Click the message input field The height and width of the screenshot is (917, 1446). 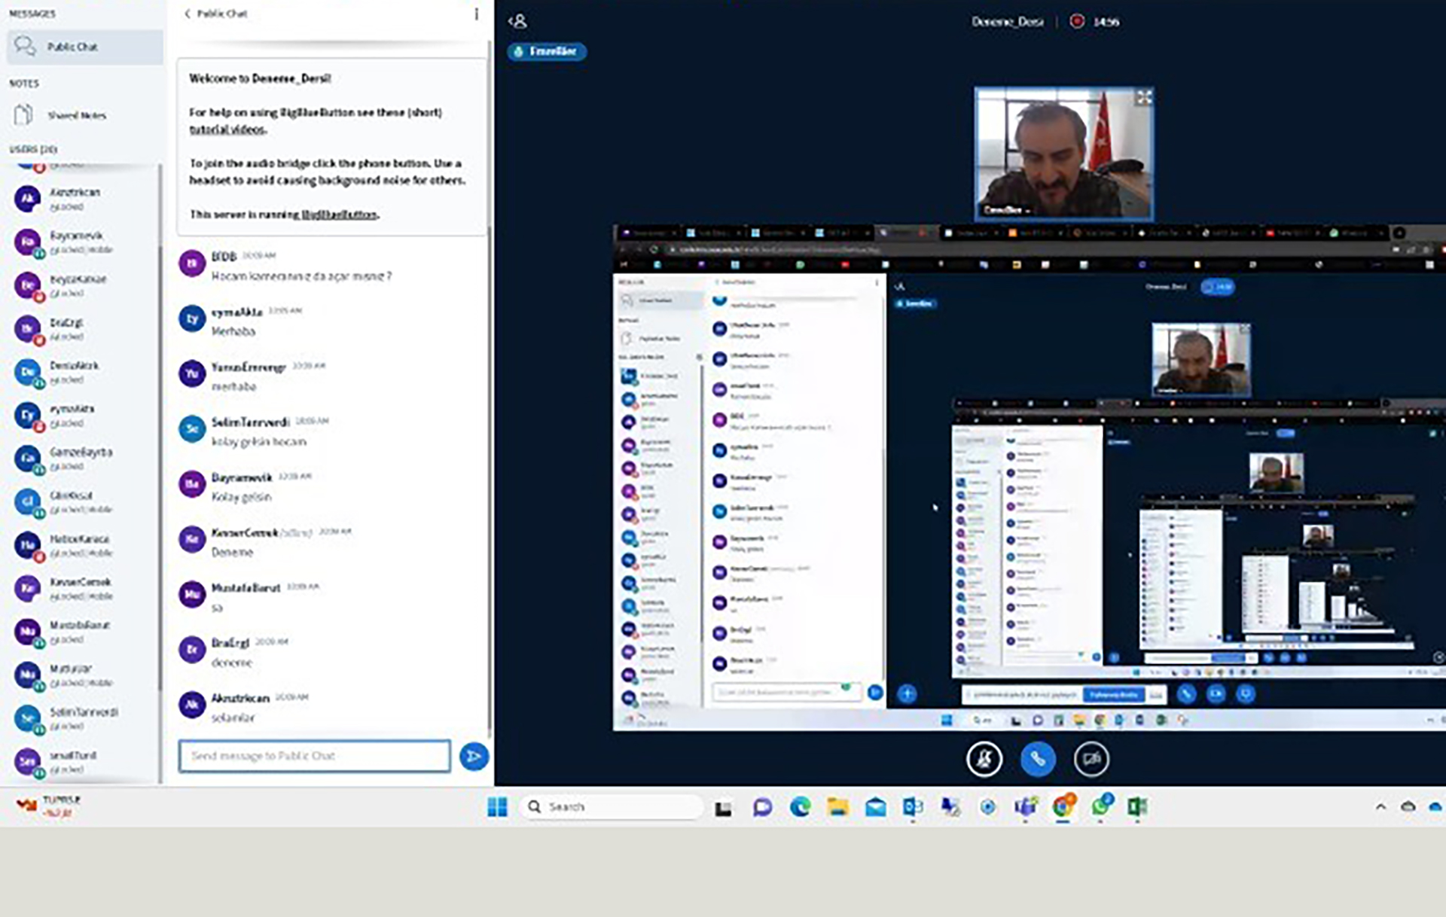pos(314,756)
